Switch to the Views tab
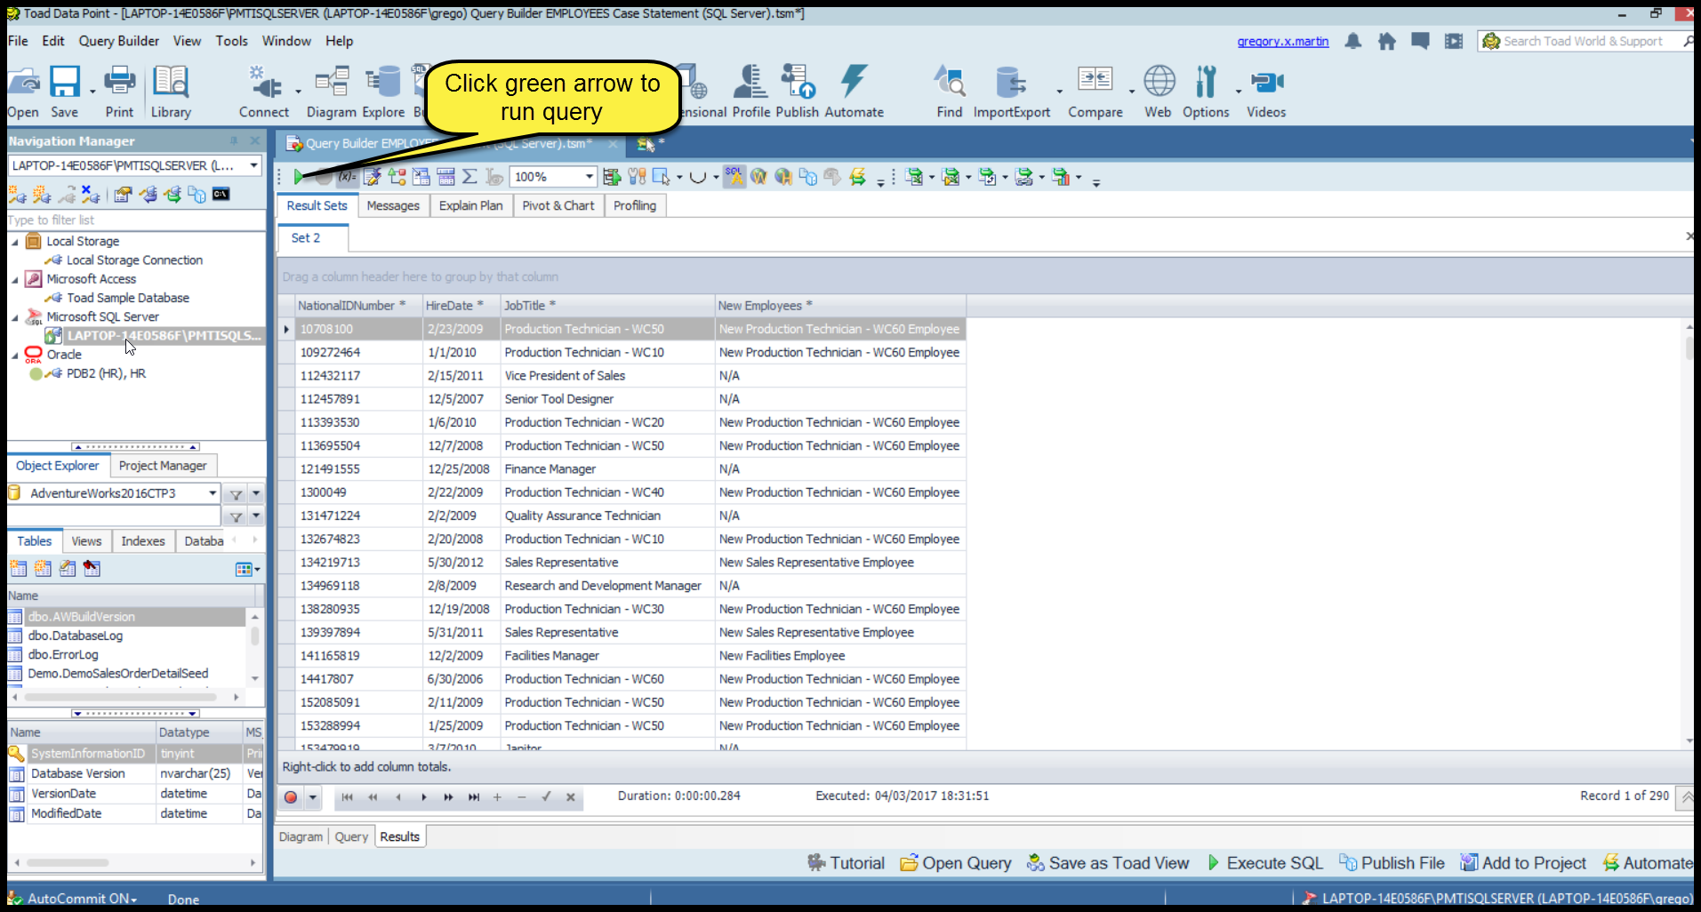 [86, 541]
